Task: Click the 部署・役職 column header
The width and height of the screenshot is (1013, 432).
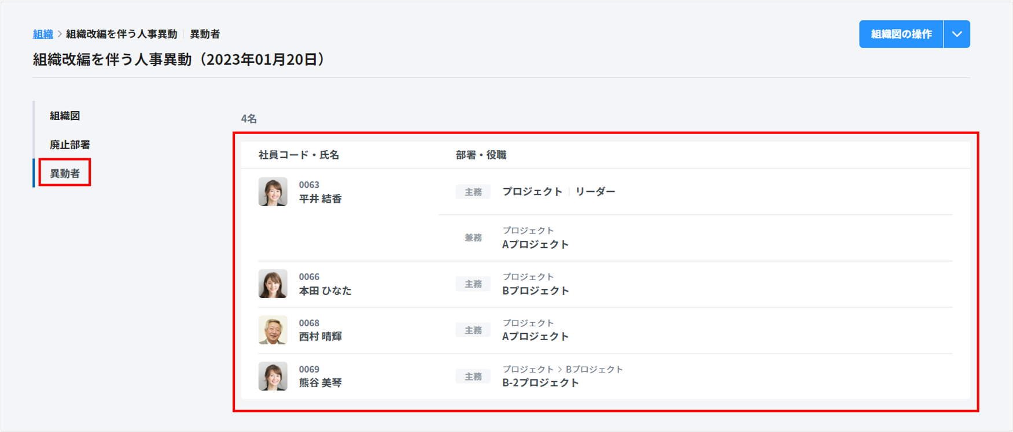Action: pos(481,155)
